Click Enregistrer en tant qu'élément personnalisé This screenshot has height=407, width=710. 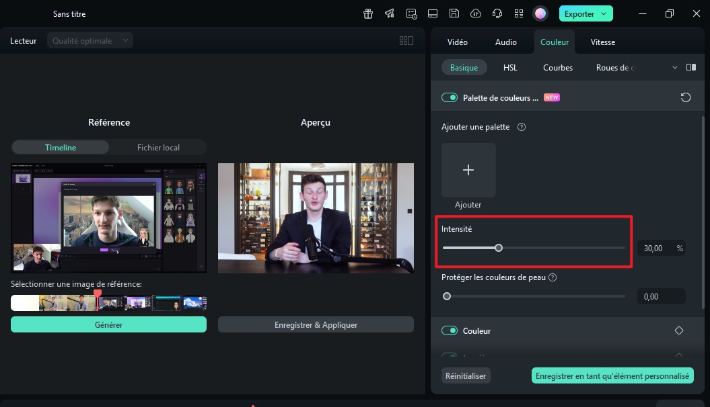pos(612,376)
